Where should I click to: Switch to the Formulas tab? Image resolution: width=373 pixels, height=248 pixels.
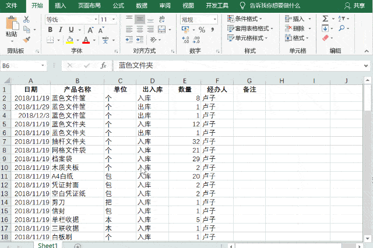(x=118, y=5)
